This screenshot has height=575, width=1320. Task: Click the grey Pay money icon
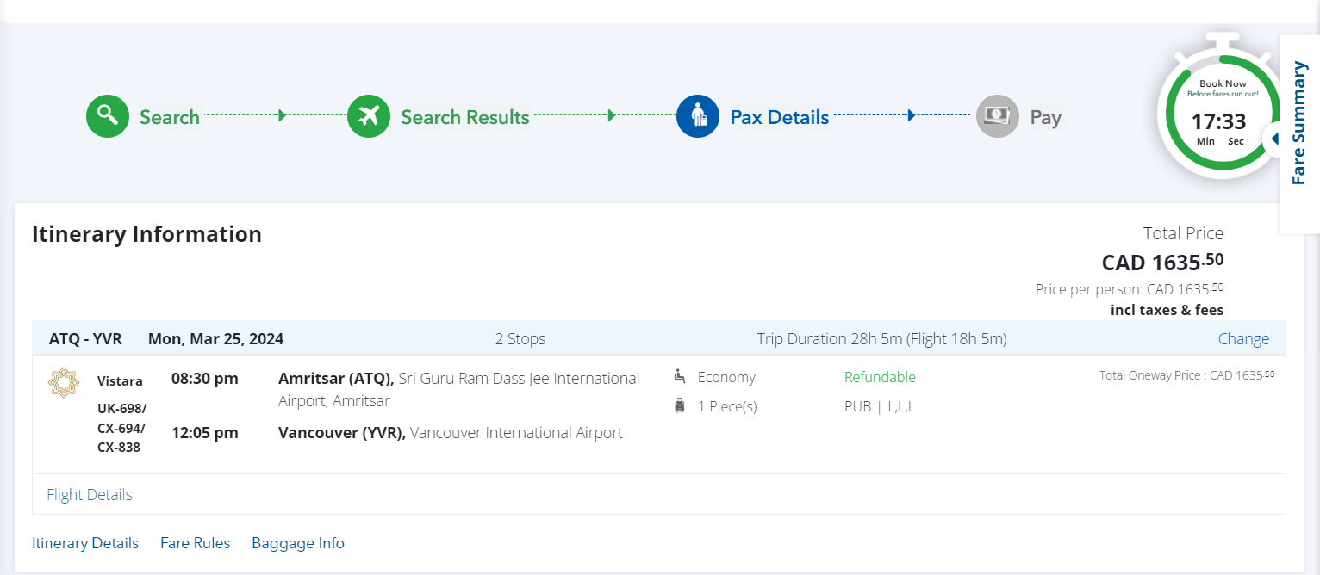[x=998, y=116]
